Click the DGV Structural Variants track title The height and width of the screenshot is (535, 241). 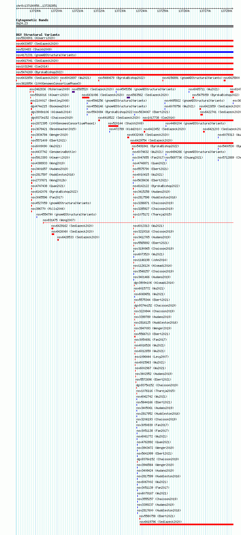tap(38, 35)
